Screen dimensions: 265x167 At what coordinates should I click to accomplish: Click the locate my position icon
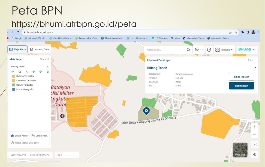pyautogui.click(x=255, y=155)
